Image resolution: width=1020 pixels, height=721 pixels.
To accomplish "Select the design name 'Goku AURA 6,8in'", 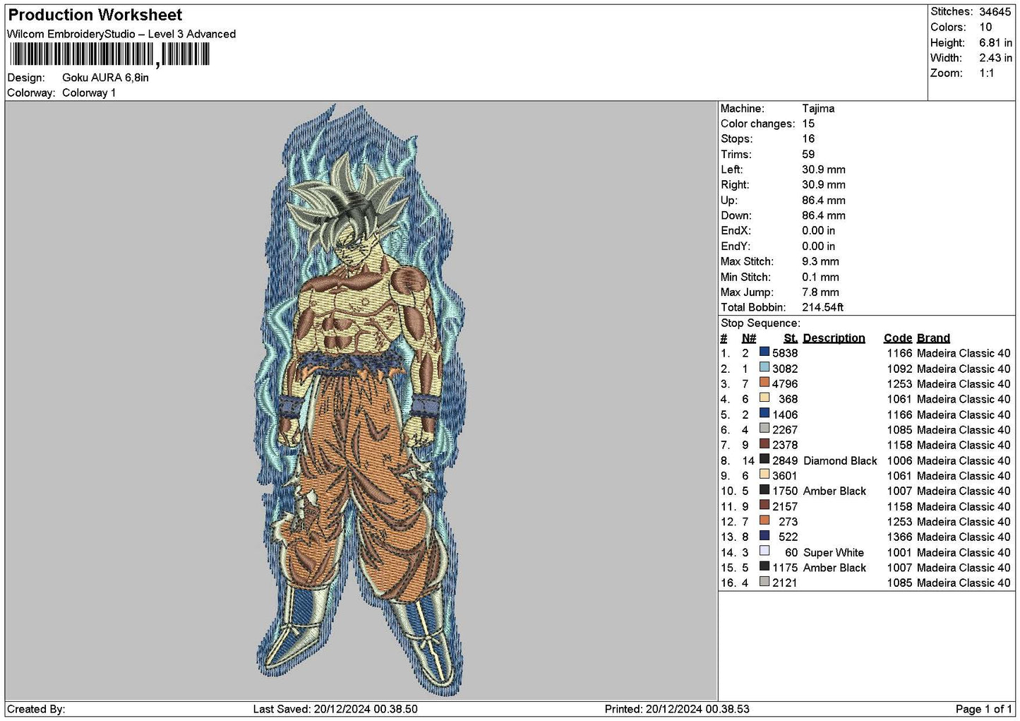I will coord(105,78).
